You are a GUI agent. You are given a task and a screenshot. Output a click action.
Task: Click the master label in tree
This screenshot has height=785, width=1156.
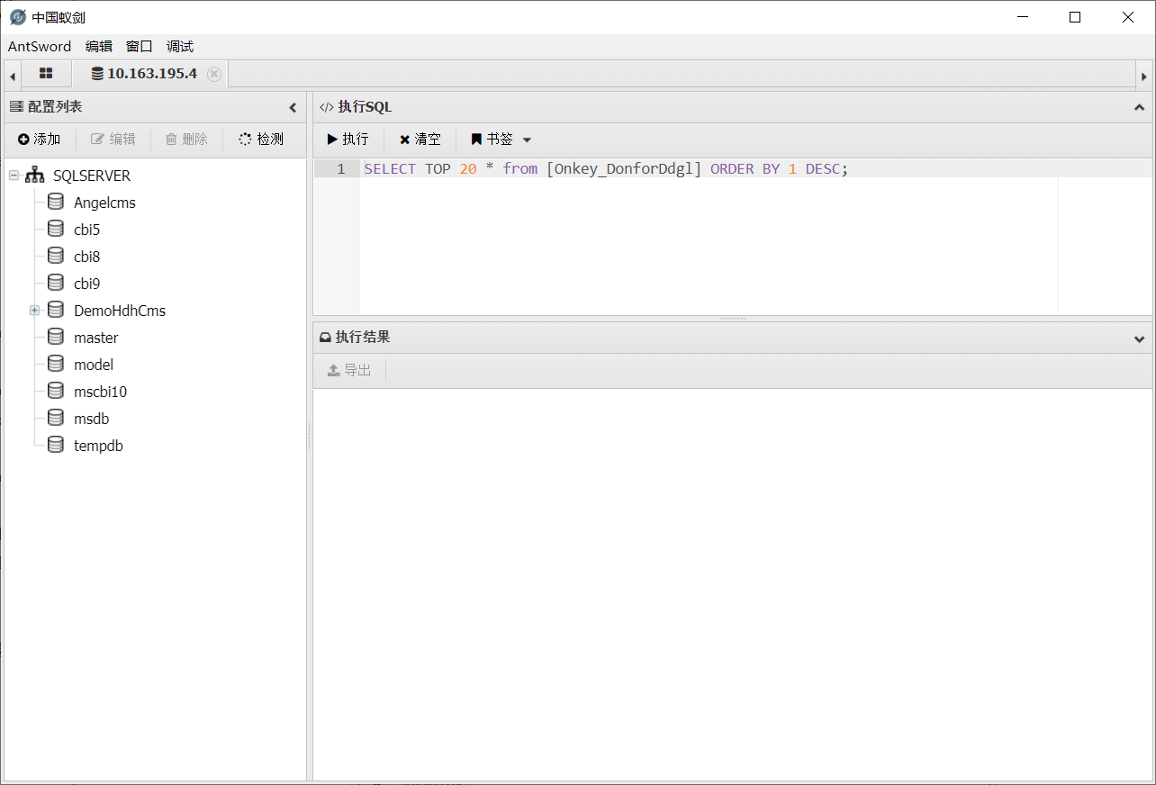(x=96, y=338)
